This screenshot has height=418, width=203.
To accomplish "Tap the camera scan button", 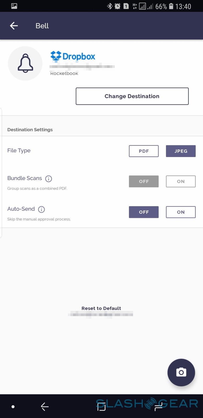I will (x=181, y=372).
